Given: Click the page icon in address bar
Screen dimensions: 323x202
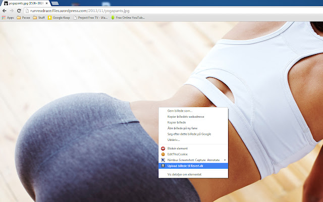Looking at the screenshot, I should coord(27,11).
